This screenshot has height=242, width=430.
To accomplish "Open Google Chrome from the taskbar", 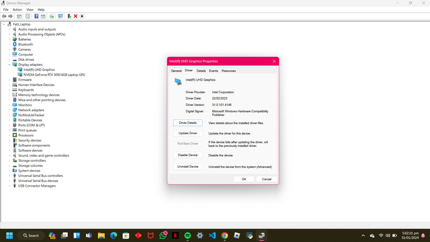I will [224, 235].
